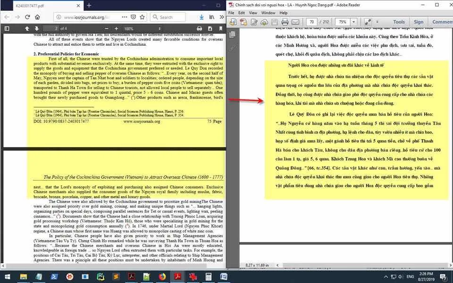Viewport: 453px width, 283px height.
Task: Click Adobe Reader page number field 70
Action: [x=311, y=22]
